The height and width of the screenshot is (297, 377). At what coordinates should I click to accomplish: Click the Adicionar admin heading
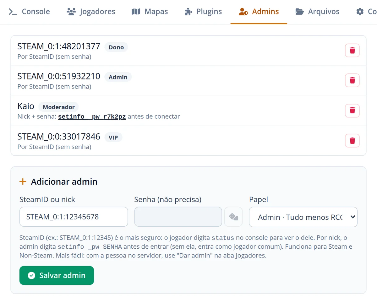coord(64,181)
